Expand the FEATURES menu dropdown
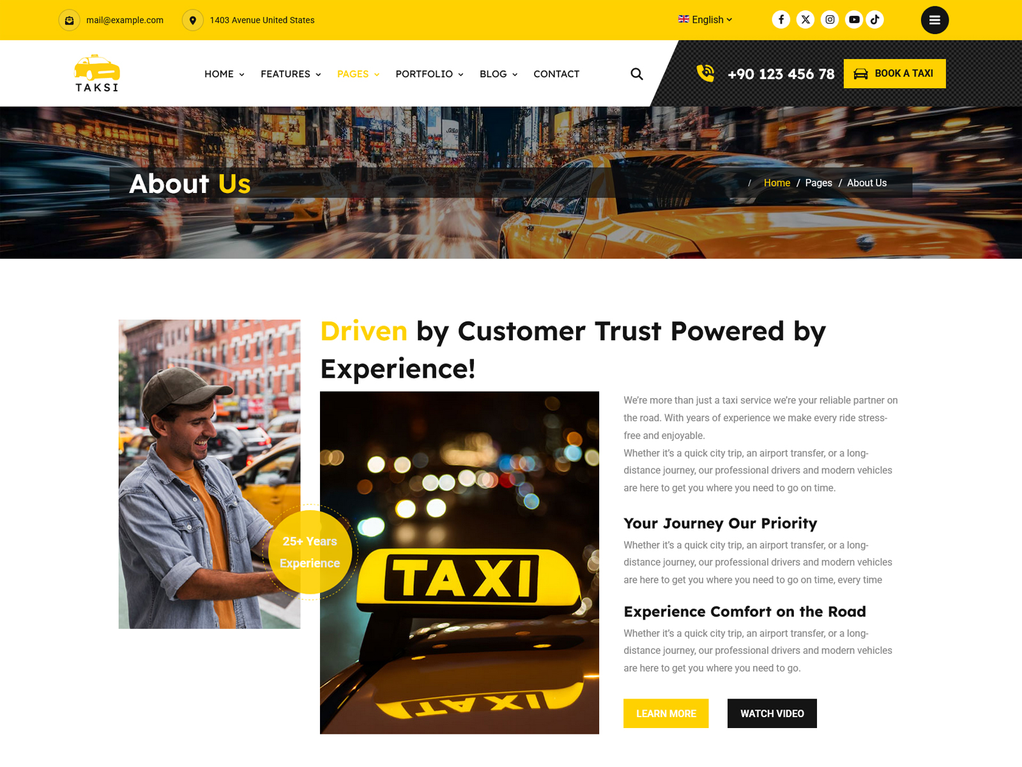The width and height of the screenshot is (1022, 767). (x=291, y=74)
